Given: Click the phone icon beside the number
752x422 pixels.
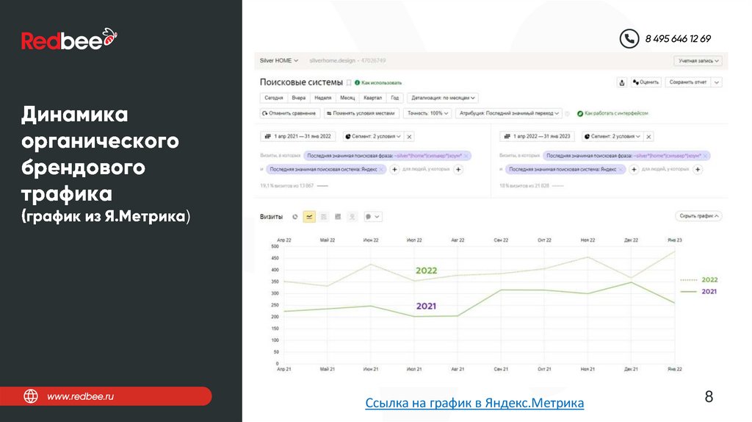Looking at the screenshot, I should click(x=629, y=38).
